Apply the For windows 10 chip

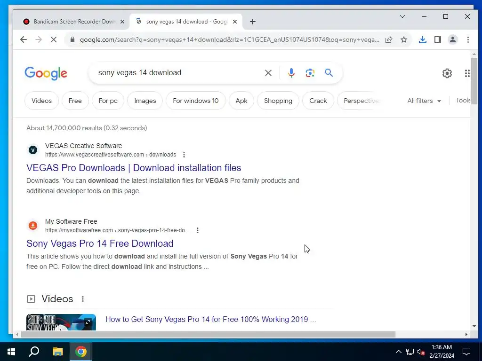coord(196,101)
